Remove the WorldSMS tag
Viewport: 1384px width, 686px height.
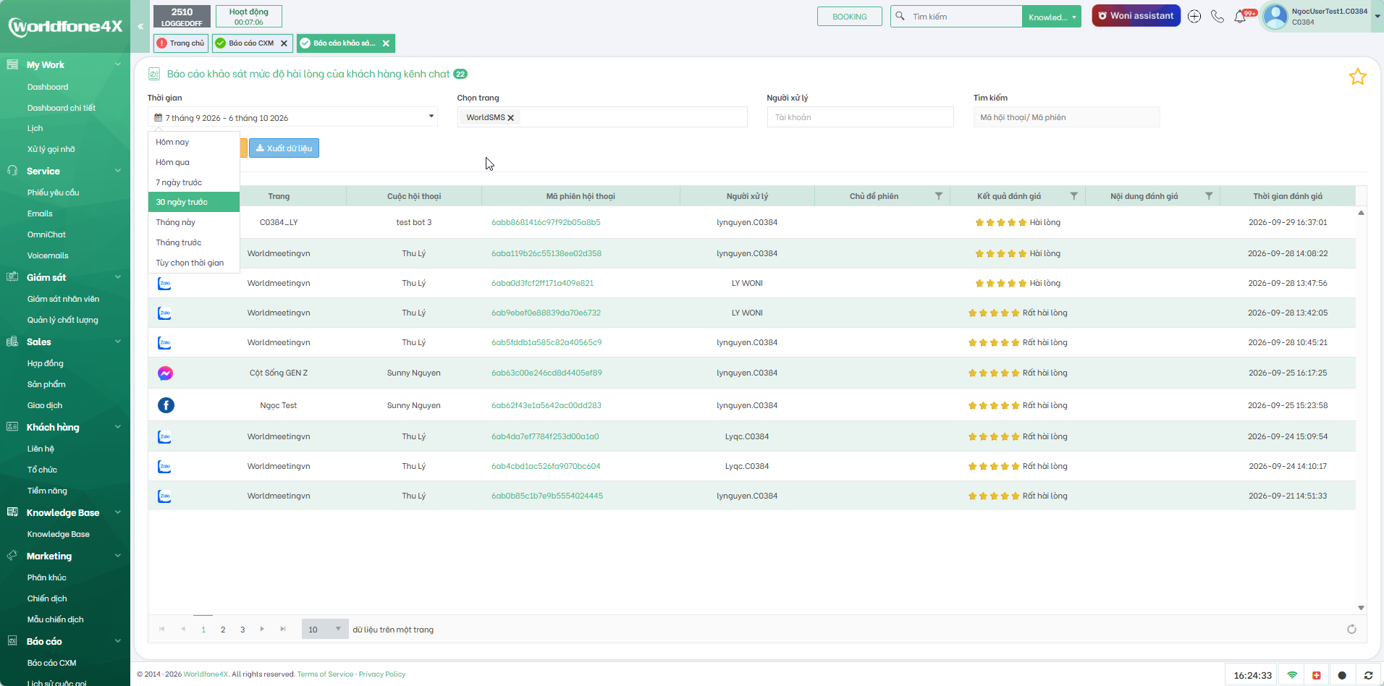click(510, 118)
